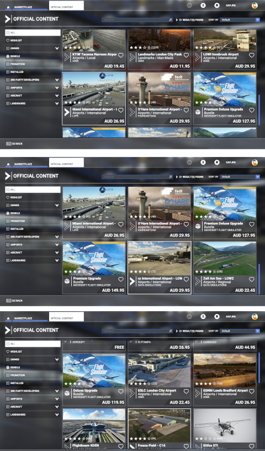
Task: Click the arrow icon beside EGLC London City Airport
Action: pos(132,394)
